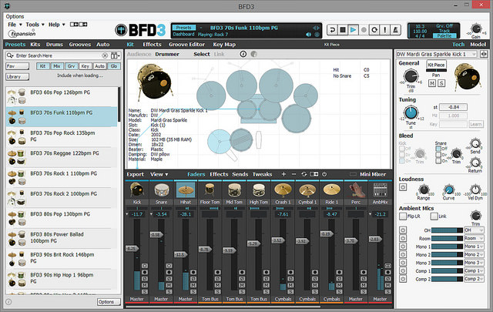Switch mixer to Effects view
The height and width of the screenshot is (312, 493).
tap(219, 174)
